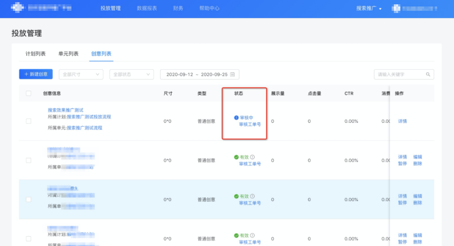Click the 新建创意 button

pyautogui.click(x=36, y=74)
